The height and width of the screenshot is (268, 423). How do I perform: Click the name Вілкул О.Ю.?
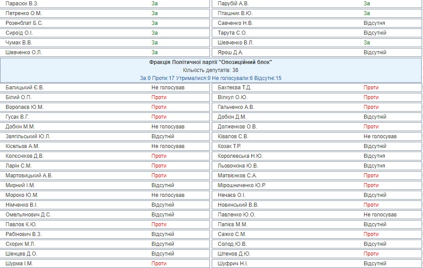point(233,97)
